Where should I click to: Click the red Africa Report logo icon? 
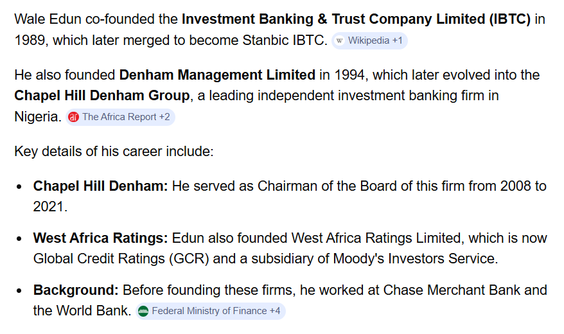click(x=73, y=117)
